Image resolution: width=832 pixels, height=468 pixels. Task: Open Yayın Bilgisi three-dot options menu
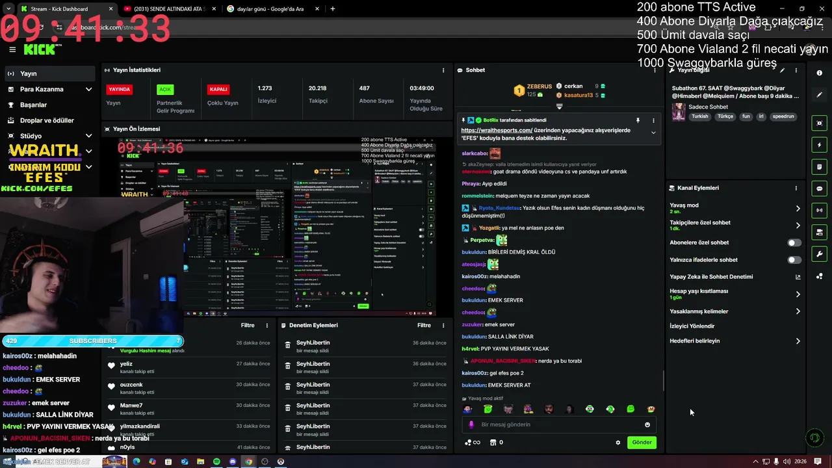(796, 70)
